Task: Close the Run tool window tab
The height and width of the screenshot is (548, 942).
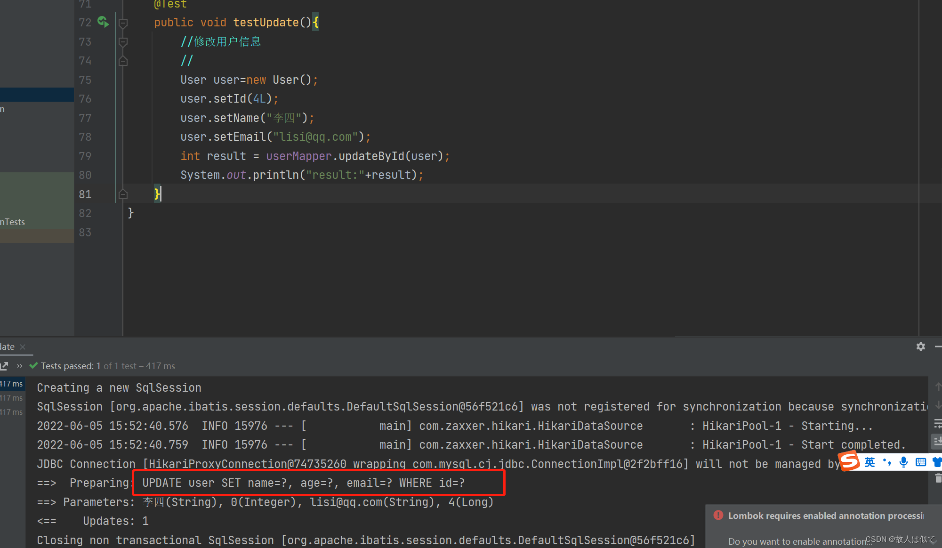Action: (x=23, y=347)
